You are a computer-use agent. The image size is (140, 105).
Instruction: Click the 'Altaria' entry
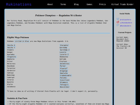[x=10, y=80]
